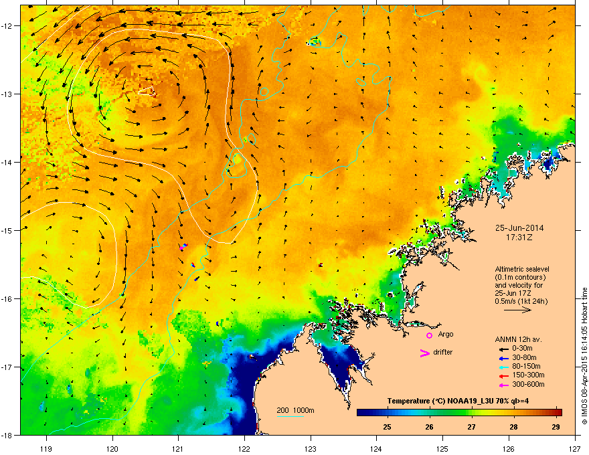Click the dark red end of temperature color bar
The image size is (589, 455).
(558, 412)
